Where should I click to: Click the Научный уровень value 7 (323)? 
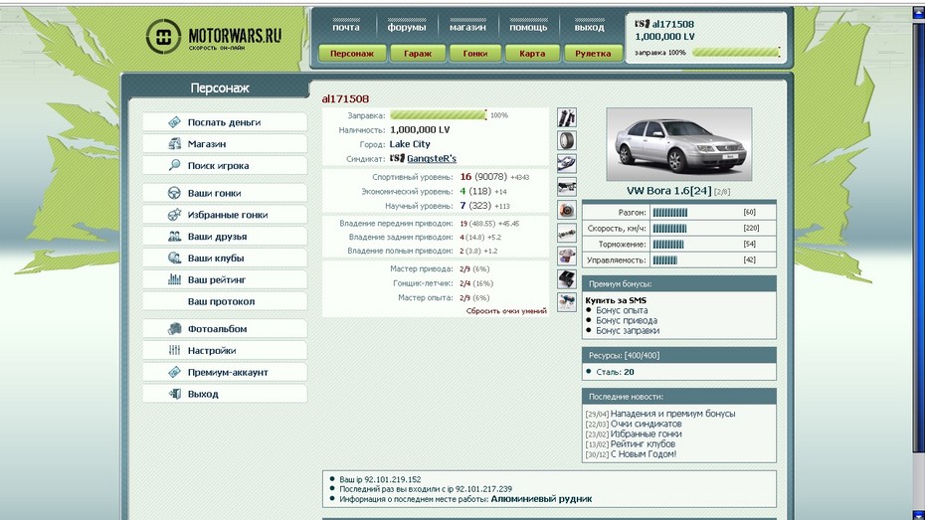[x=474, y=206]
